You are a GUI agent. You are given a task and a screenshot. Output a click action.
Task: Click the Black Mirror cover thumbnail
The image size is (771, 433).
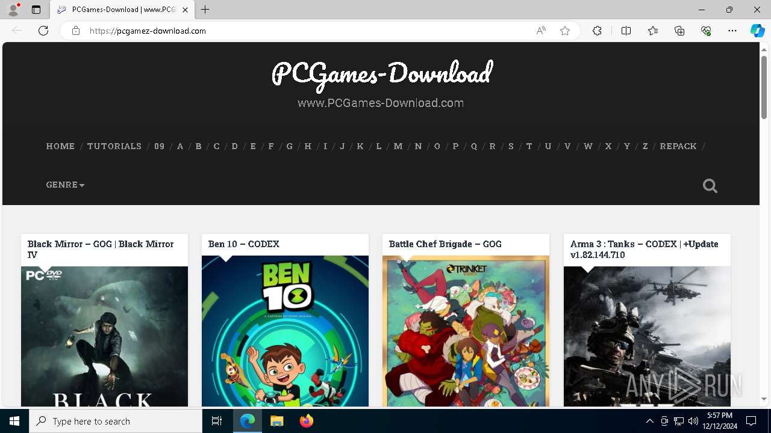pos(104,336)
